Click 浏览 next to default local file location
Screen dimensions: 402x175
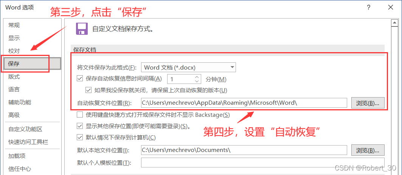[x=368, y=150]
